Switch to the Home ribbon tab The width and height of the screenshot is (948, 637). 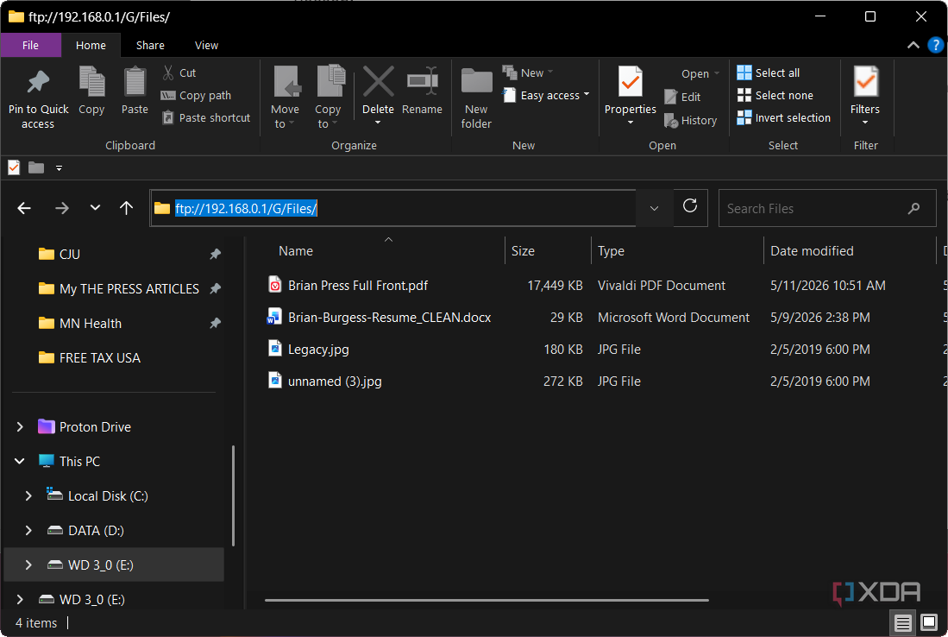coord(91,46)
